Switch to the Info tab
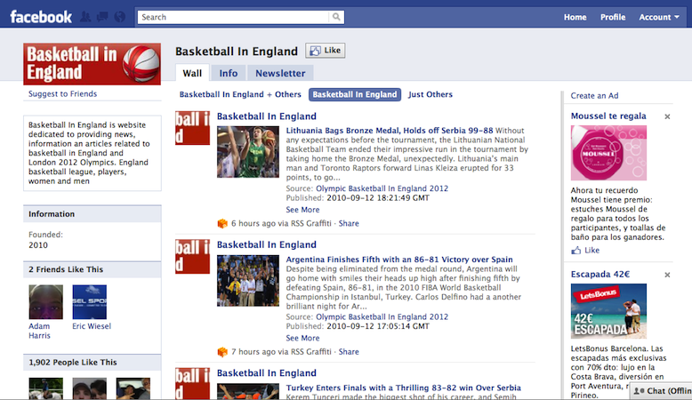Image resolution: width=692 pixels, height=400 pixels. (x=229, y=73)
